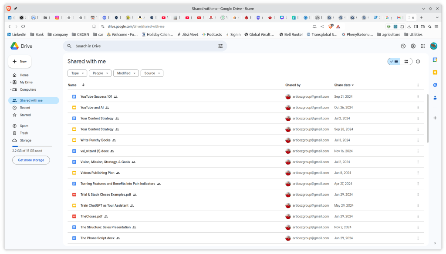Image resolution: width=446 pixels, height=254 pixels.
Task: Open Trash in the sidebar
Action: point(24,133)
